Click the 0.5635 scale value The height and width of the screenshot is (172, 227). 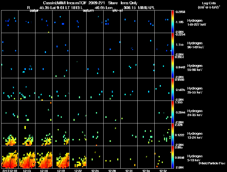click(x=180, y=90)
